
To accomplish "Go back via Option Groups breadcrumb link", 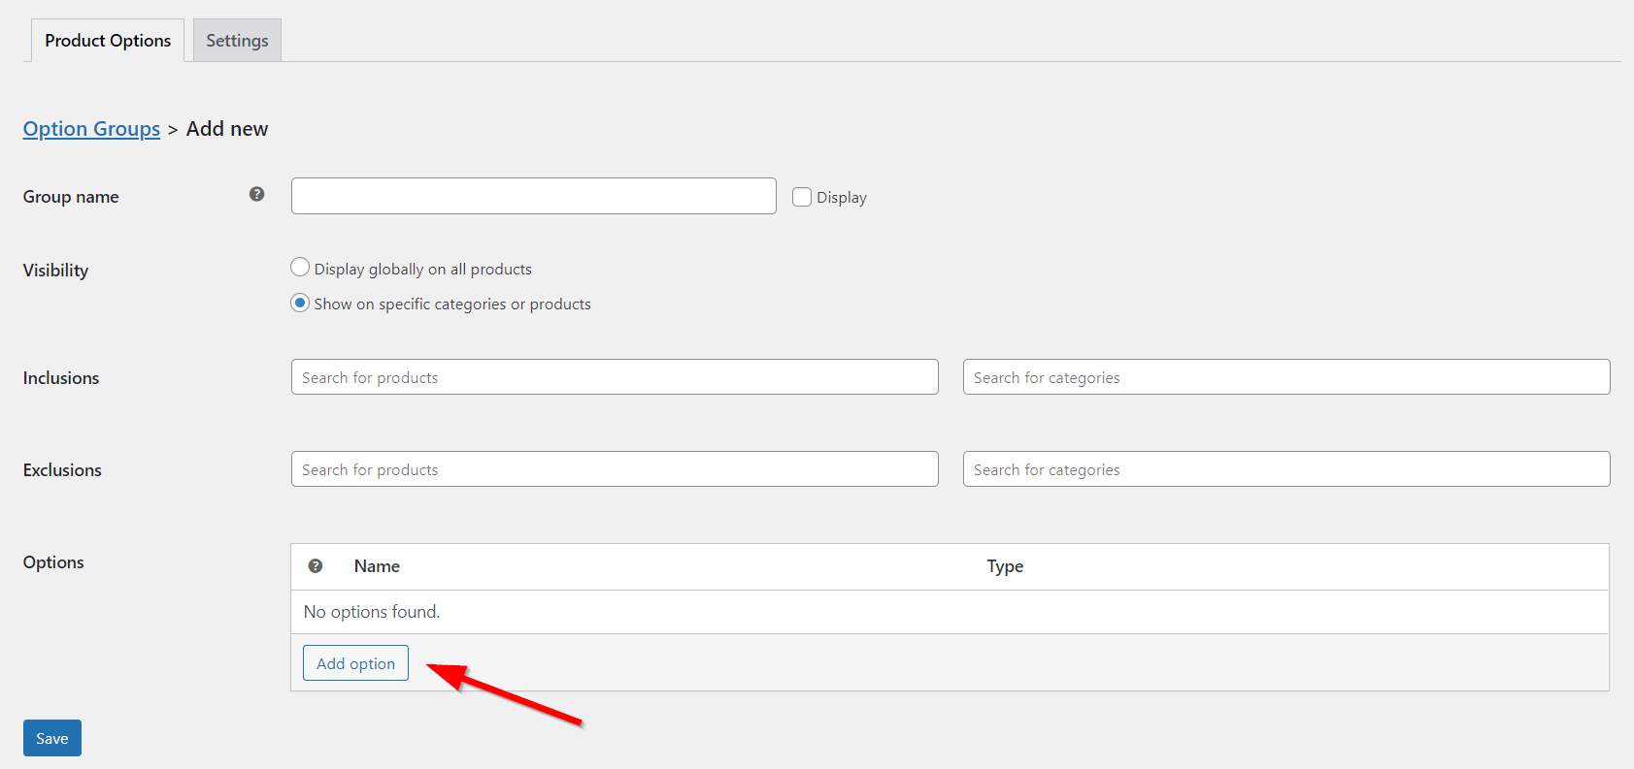I will (x=91, y=129).
